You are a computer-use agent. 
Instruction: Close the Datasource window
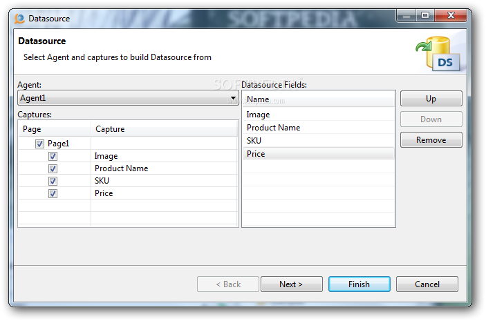pos(451,15)
